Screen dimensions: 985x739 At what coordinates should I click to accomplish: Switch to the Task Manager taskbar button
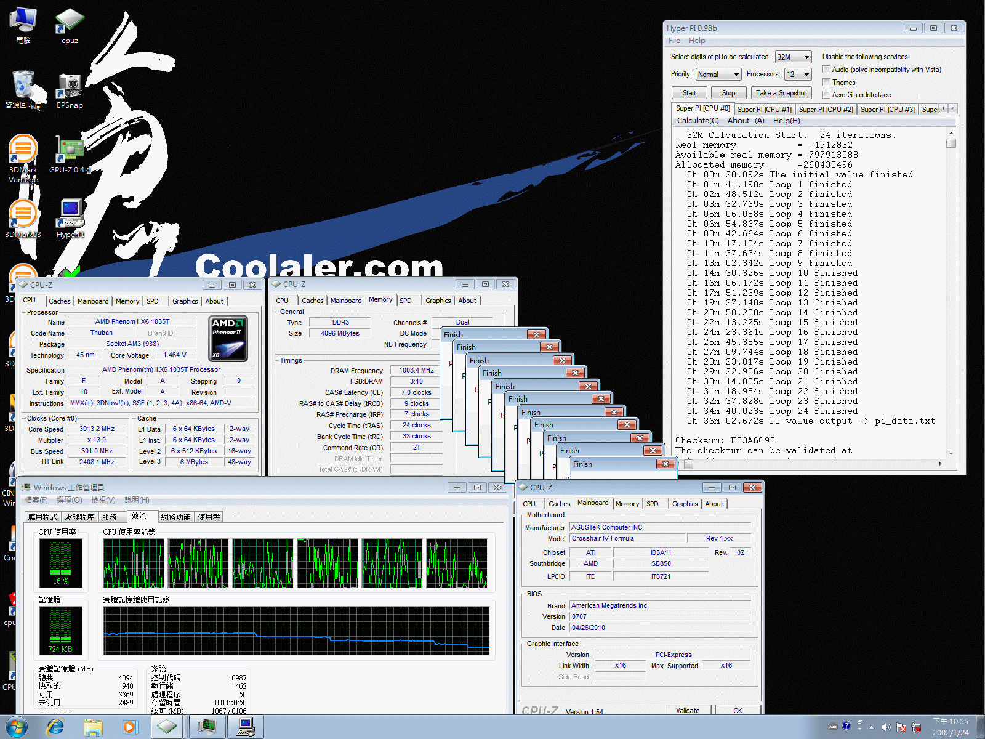[x=207, y=727]
